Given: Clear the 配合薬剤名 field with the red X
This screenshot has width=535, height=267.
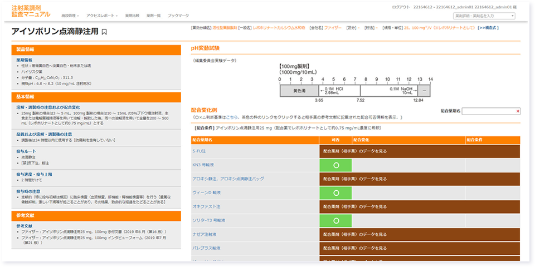Looking at the screenshot, I should tap(518, 111).
